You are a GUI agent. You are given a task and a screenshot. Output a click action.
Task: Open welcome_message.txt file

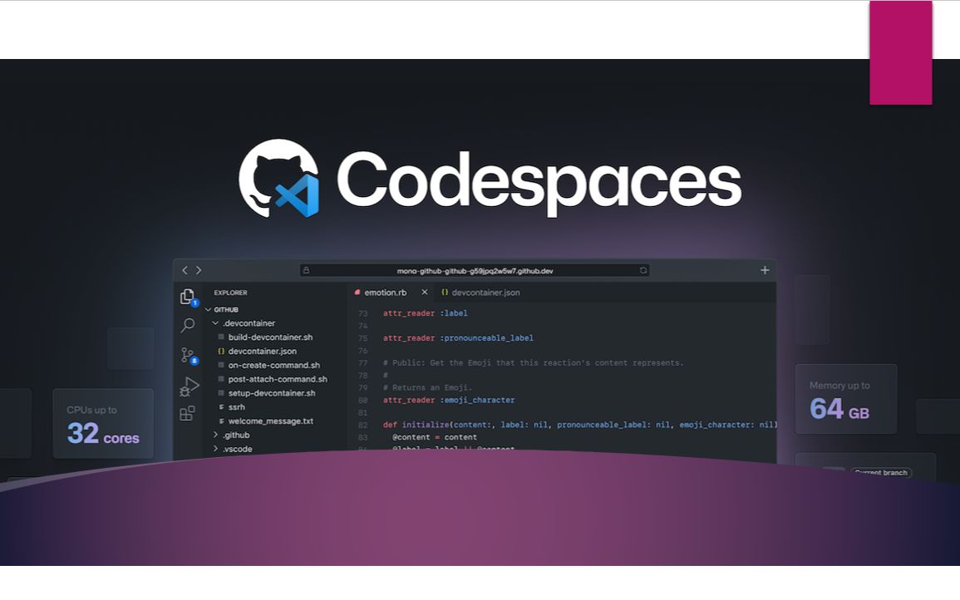pos(270,421)
